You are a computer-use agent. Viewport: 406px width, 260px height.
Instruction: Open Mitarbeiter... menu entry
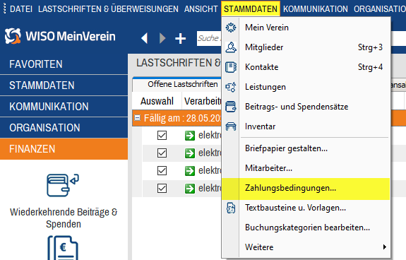306,168
